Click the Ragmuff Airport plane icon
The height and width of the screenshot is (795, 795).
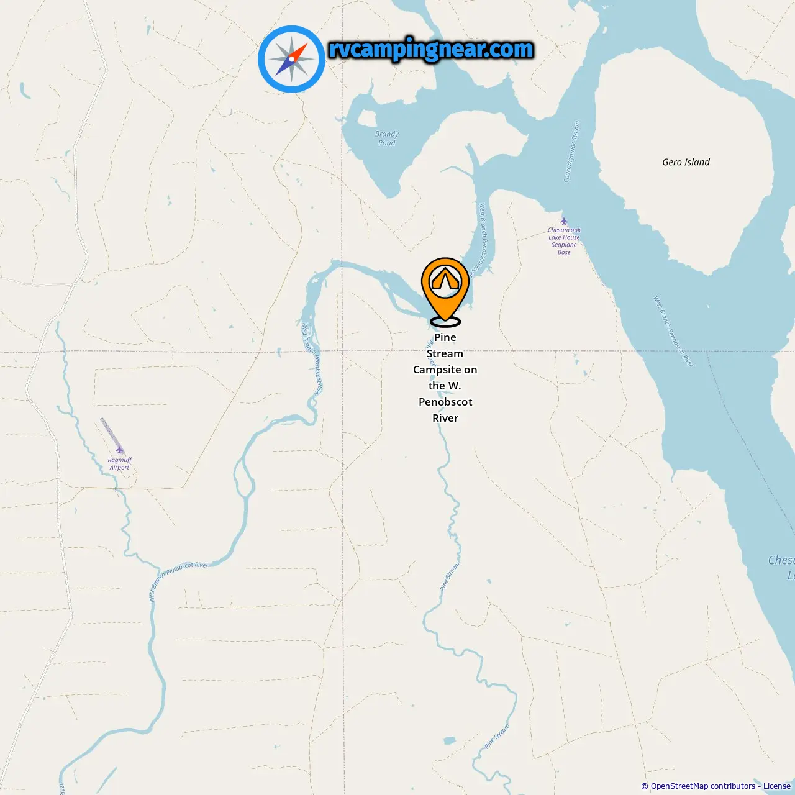119,450
